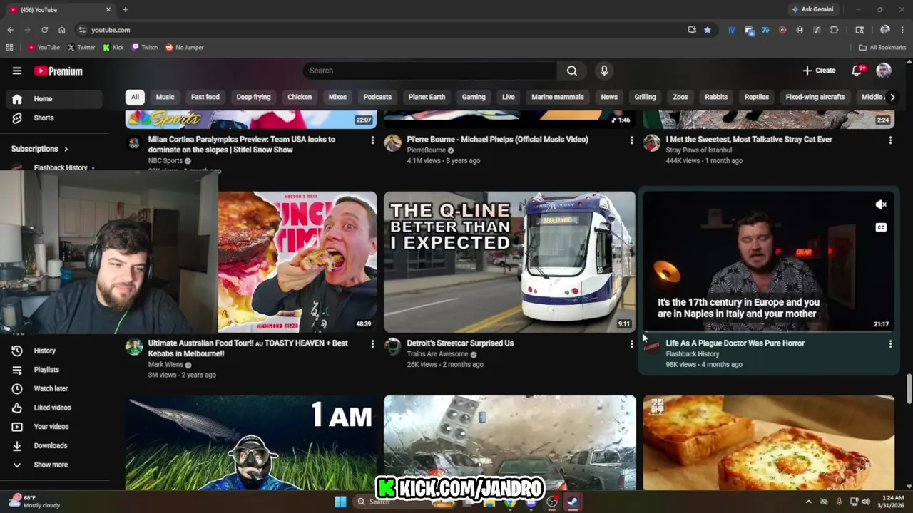Select the Planet Earth filter chip

427,97
